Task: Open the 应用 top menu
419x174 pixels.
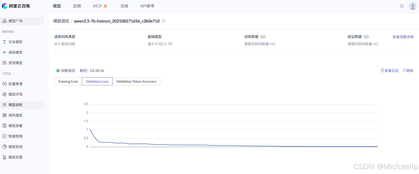Action: 77,6
